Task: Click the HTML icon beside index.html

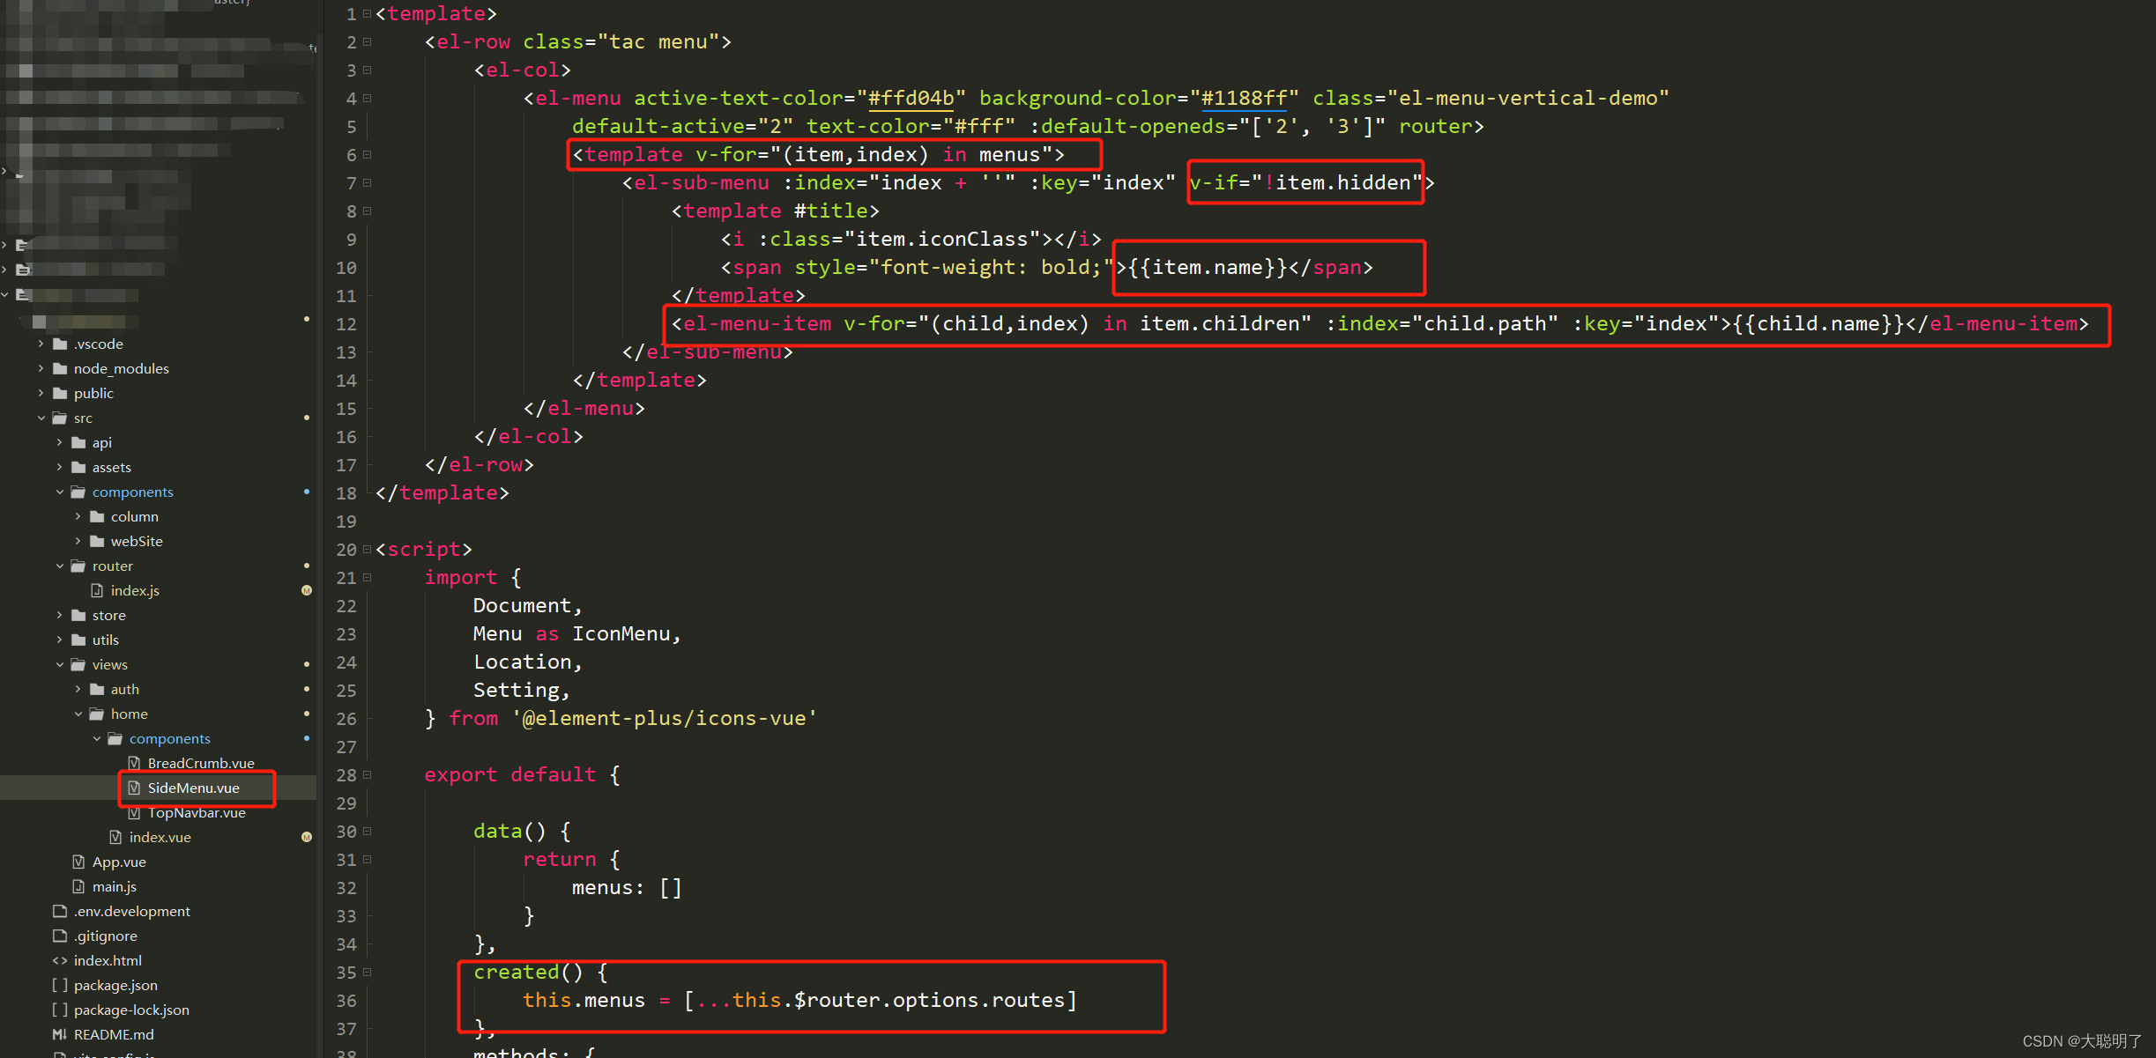Action: (x=60, y=960)
